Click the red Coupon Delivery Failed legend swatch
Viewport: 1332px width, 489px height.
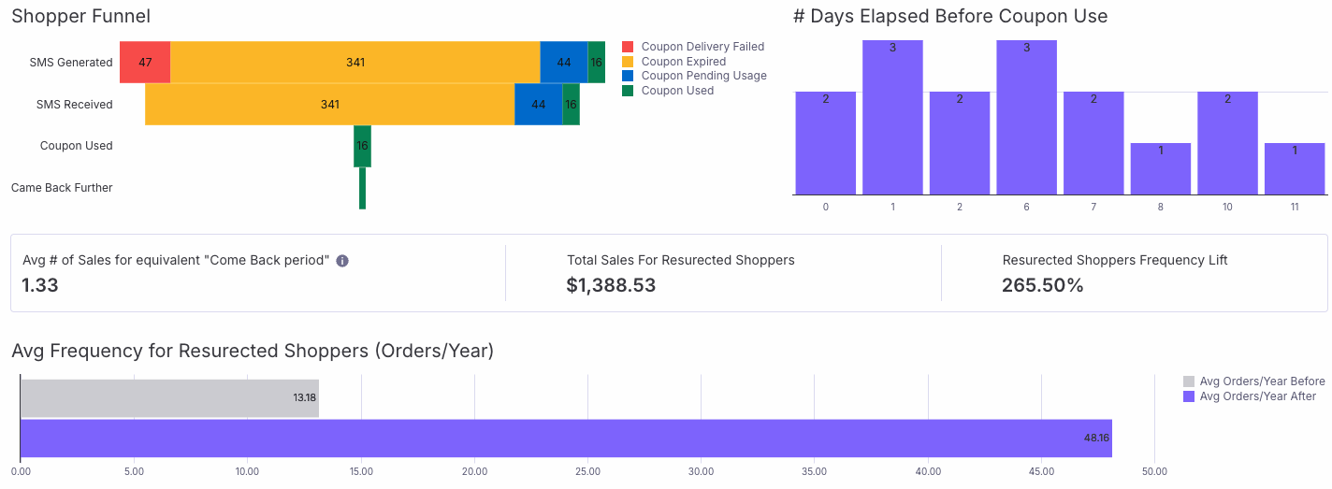628,47
